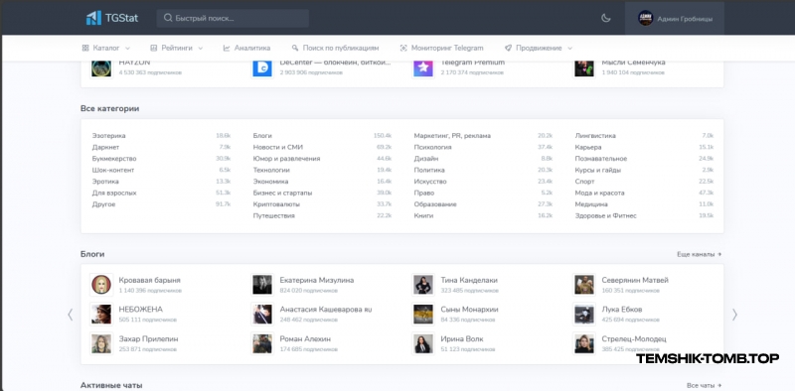Choose Здоровье и Фитнес category

(605, 215)
